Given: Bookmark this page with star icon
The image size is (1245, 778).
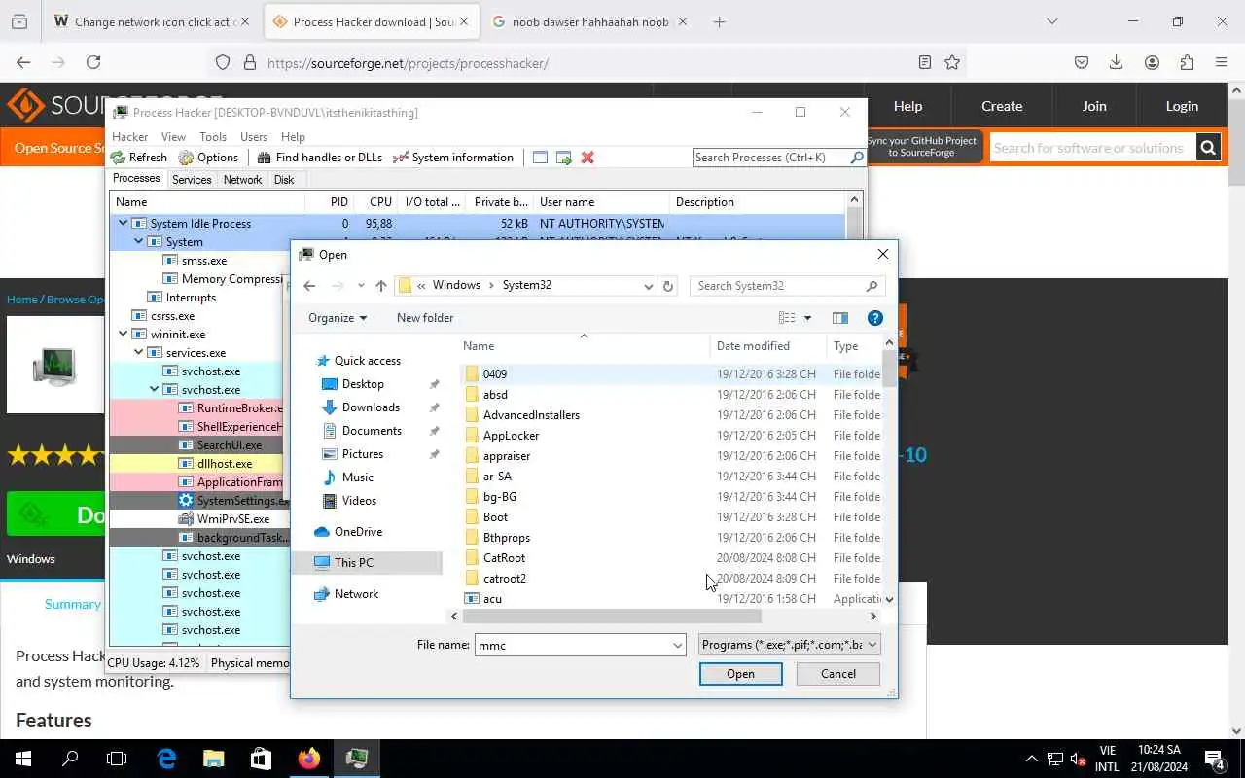Looking at the screenshot, I should pos(952,62).
